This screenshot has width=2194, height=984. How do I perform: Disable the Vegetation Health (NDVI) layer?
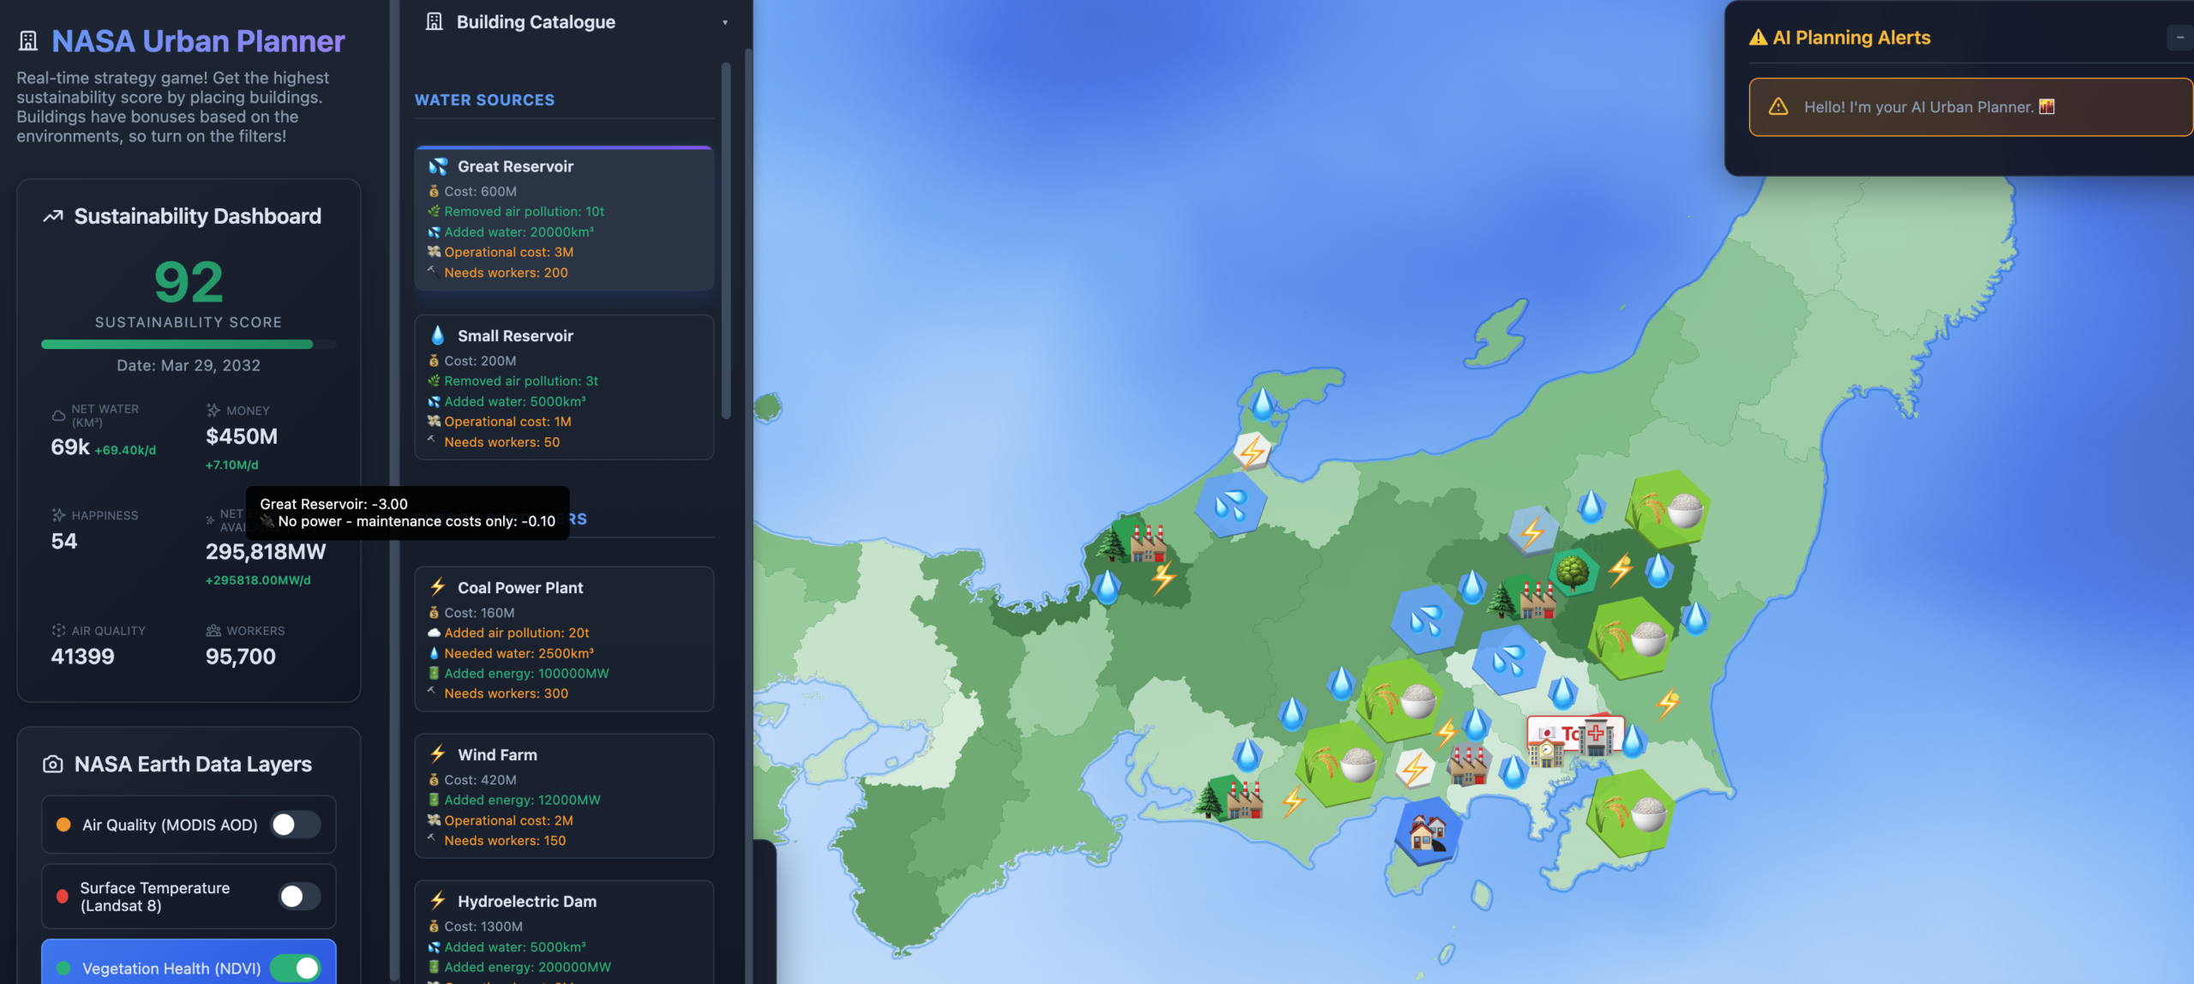point(296,969)
